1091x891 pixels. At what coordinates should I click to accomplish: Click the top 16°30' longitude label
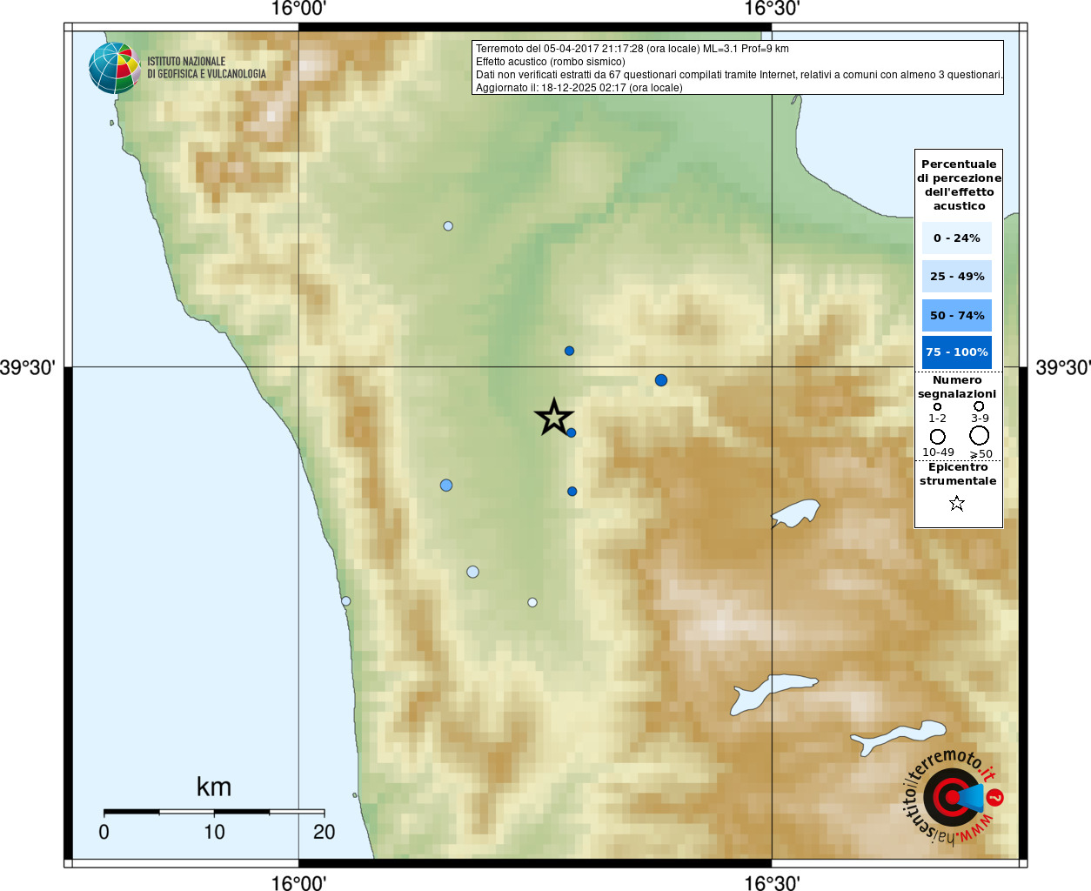[772, 10]
